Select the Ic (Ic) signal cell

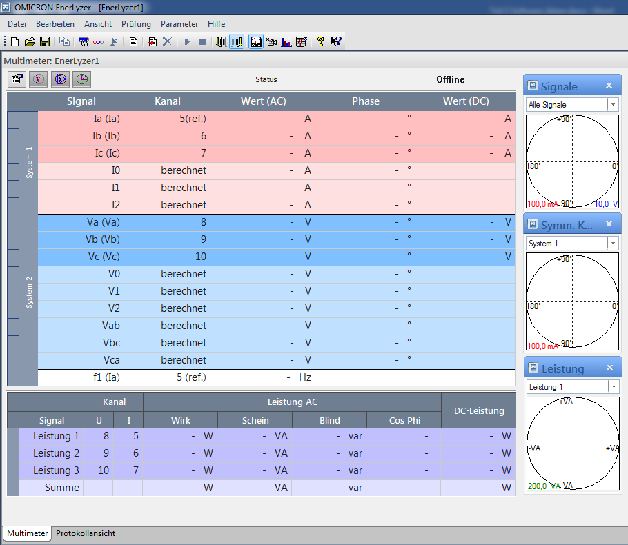(81, 153)
